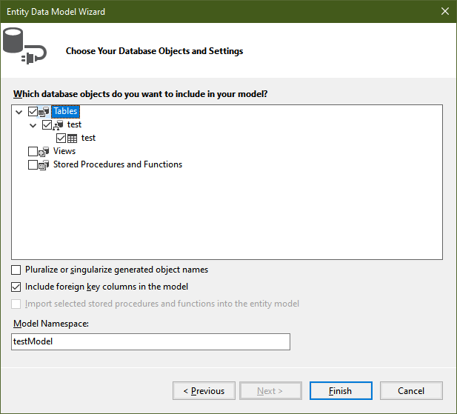This screenshot has height=414, width=457.
Task: Uncheck the test table checkbox
Action: pyautogui.click(x=61, y=138)
